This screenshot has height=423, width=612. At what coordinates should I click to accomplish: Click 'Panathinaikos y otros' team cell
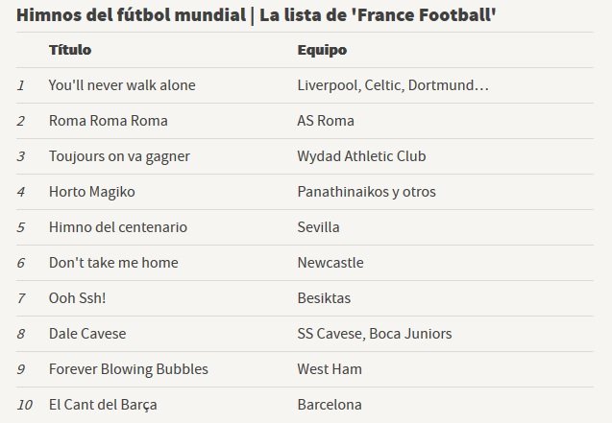click(367, 192)
